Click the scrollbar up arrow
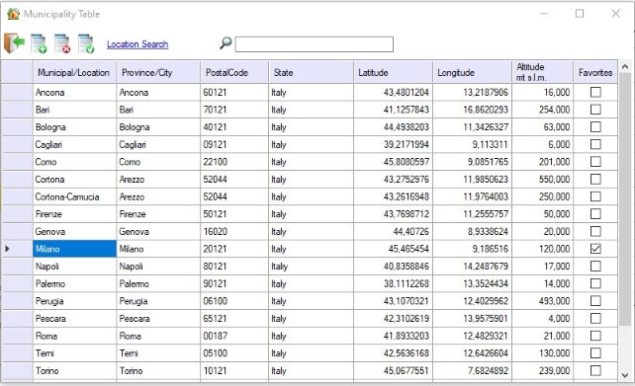Screen dimensions: 635x386 tap(625, 67)
